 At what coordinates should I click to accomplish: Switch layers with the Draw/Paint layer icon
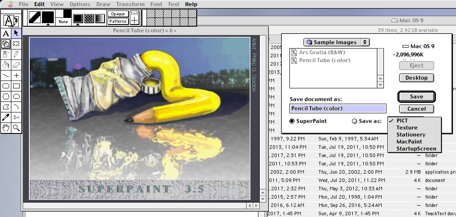pyautogui.click(x=11, y=21)
